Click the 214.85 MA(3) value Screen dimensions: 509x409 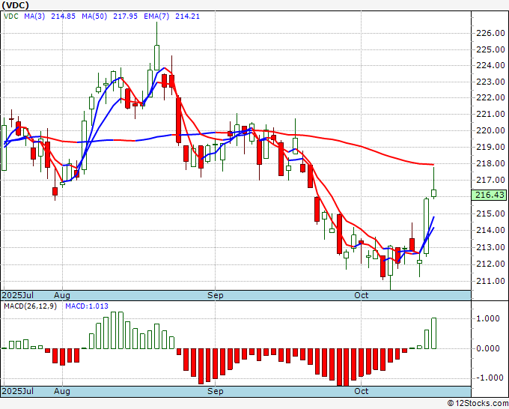click(x=63, y=16)
